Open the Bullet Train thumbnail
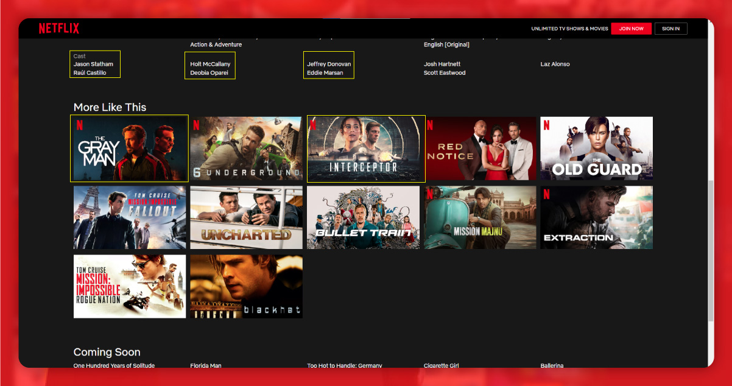This screenshot has height=386, width=732. [x=363, y=217]
